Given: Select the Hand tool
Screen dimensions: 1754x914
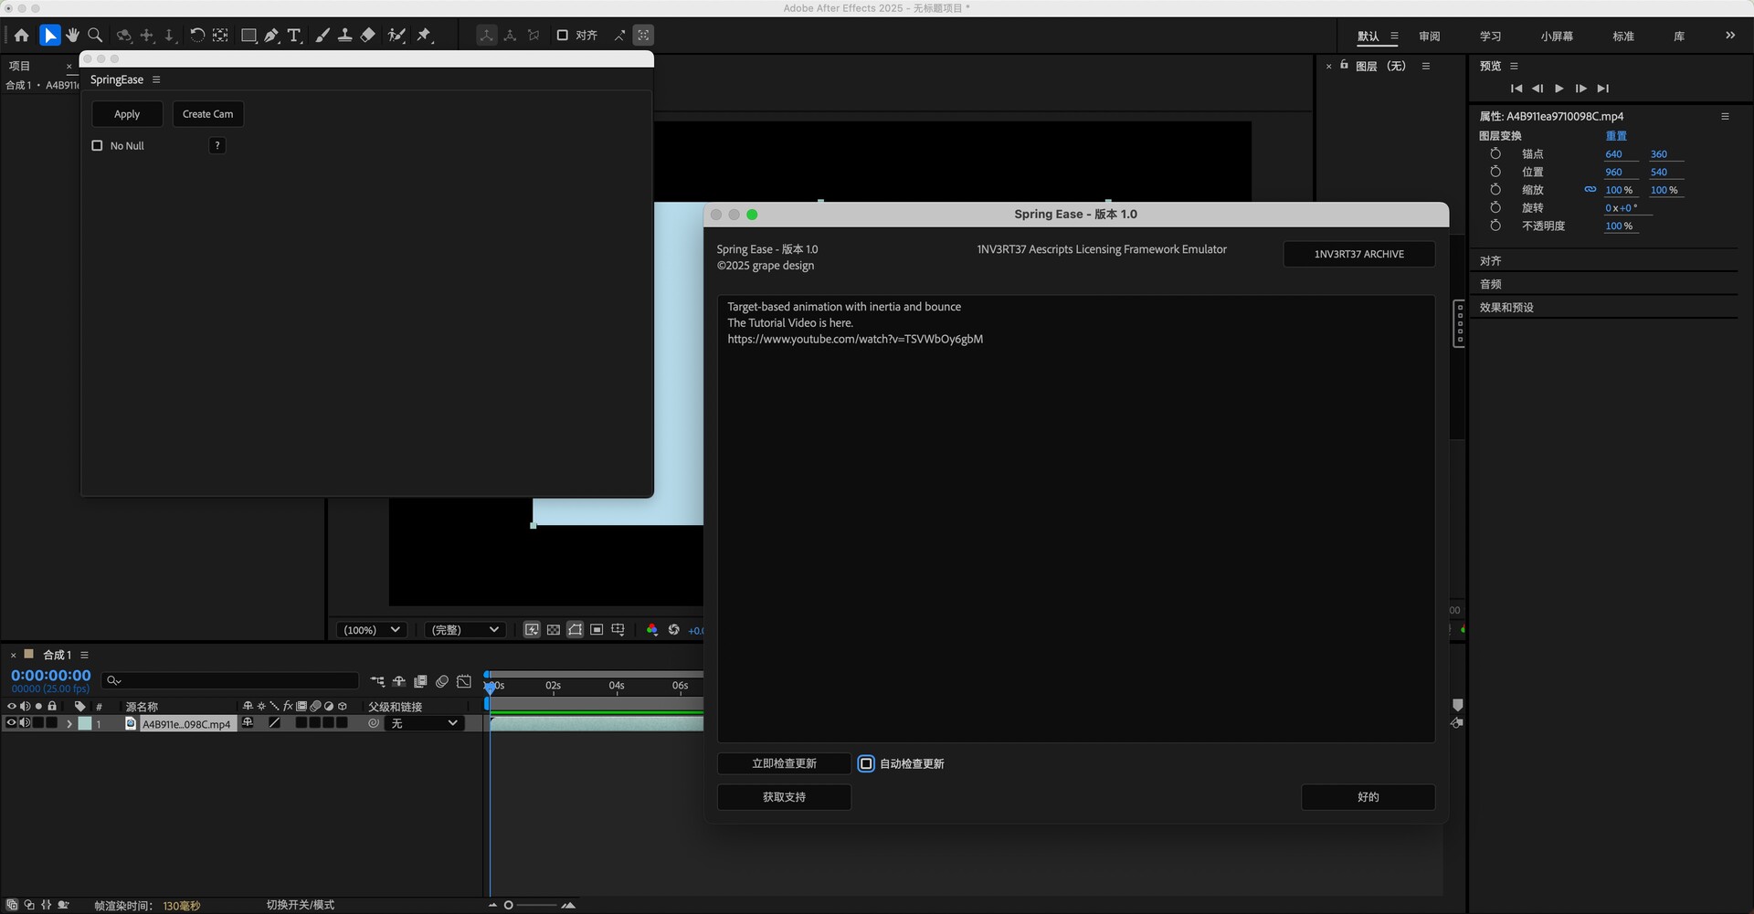Looking at the screenshot, I should [x=72, y=36].
